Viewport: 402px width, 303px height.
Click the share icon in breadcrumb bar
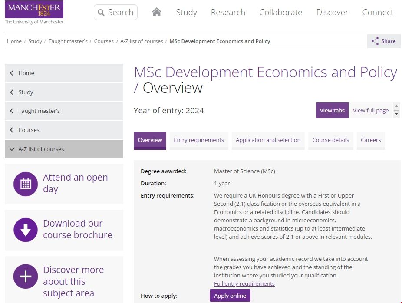point(375,41)
